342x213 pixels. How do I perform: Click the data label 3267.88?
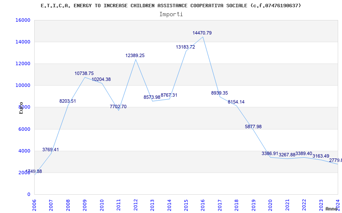[x=287, y=155]
